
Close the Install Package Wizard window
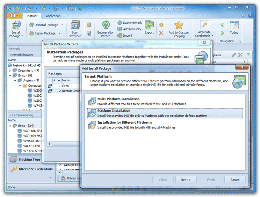click(204, 43)
